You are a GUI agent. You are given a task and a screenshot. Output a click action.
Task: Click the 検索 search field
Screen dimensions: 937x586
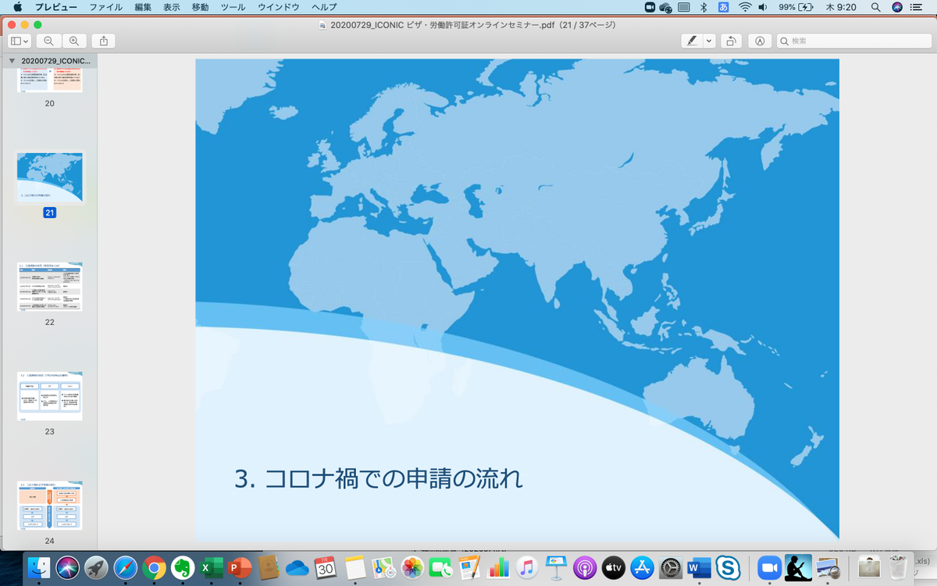coord(853,41)
